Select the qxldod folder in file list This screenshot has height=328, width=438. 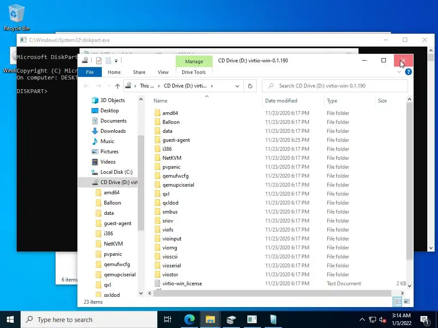coord(166,203)
